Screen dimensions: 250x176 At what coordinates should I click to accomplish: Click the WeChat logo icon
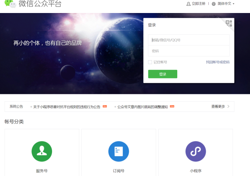coord(10,4)
